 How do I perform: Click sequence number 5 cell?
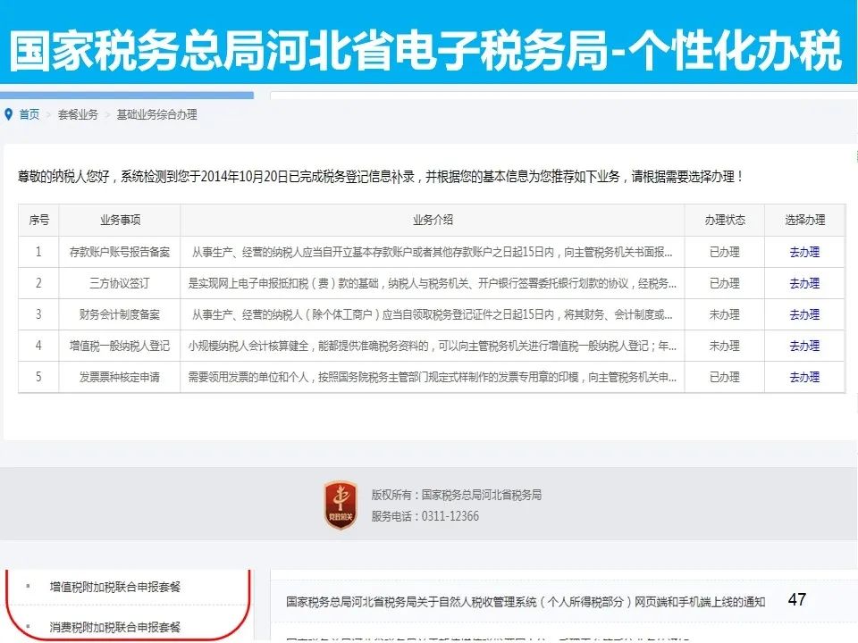[38, 377]
